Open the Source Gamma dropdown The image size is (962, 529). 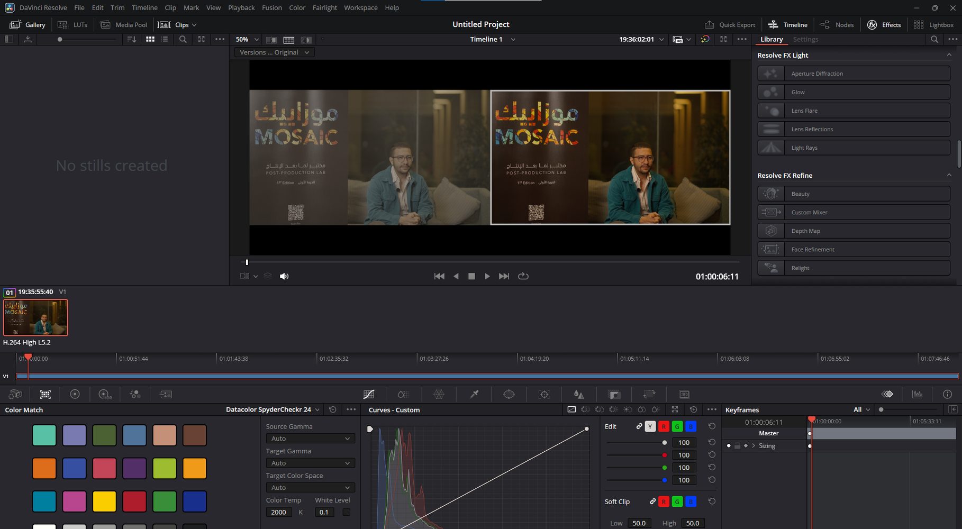(310, 439)
